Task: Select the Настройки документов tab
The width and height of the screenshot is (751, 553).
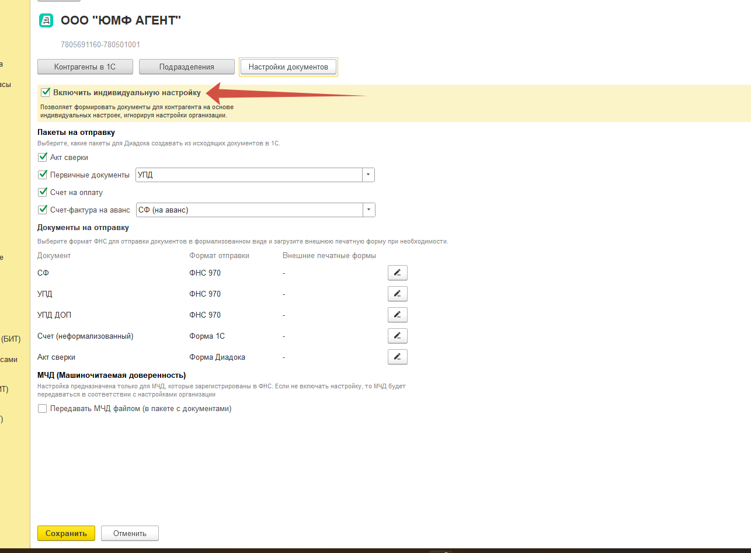Action: tap(288, 67)
